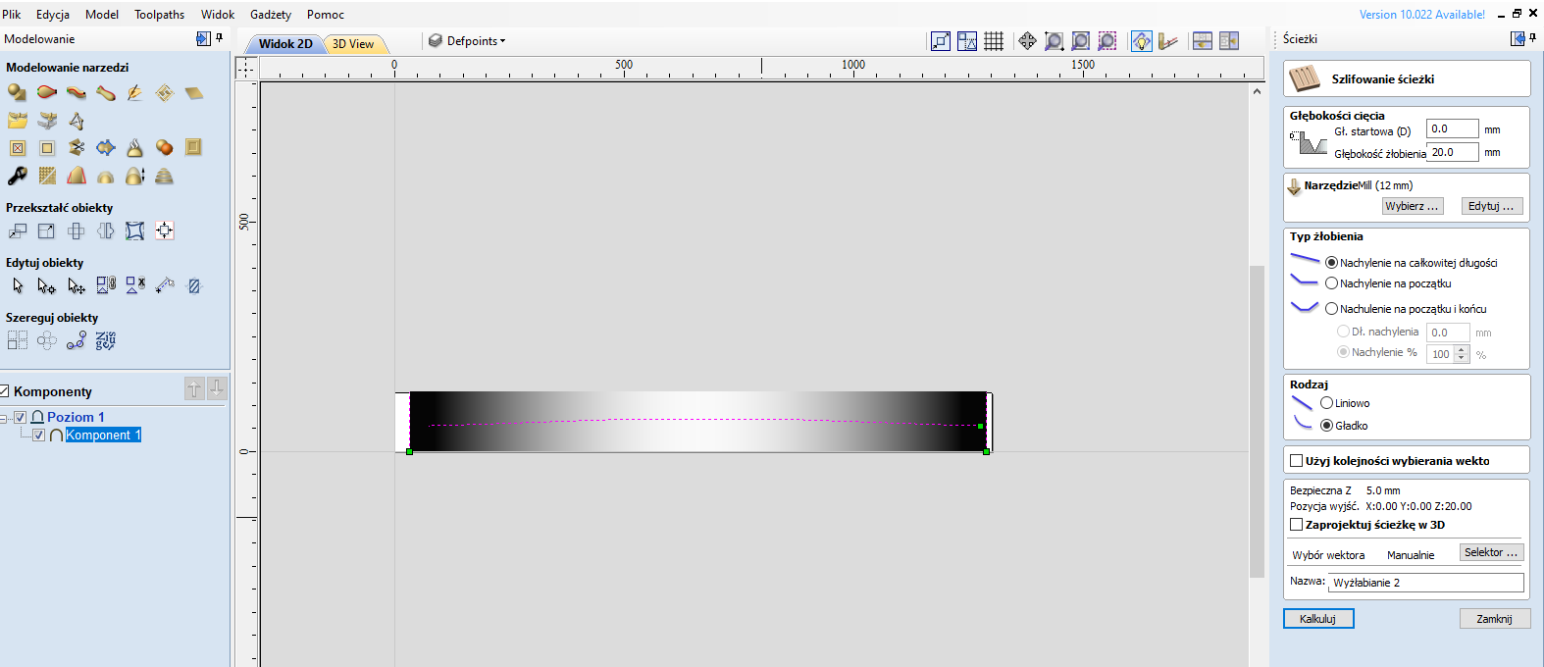Click the Gł. startowa depth field

[1452, 128]
